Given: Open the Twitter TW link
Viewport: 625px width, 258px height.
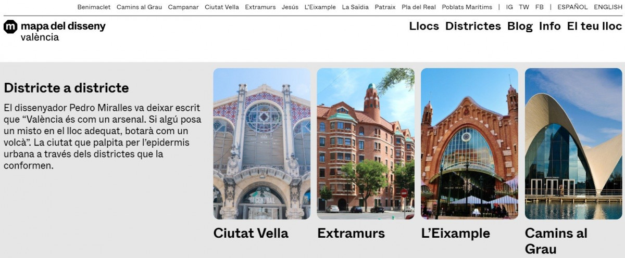Looking at the screenshot, I should 524,7.
